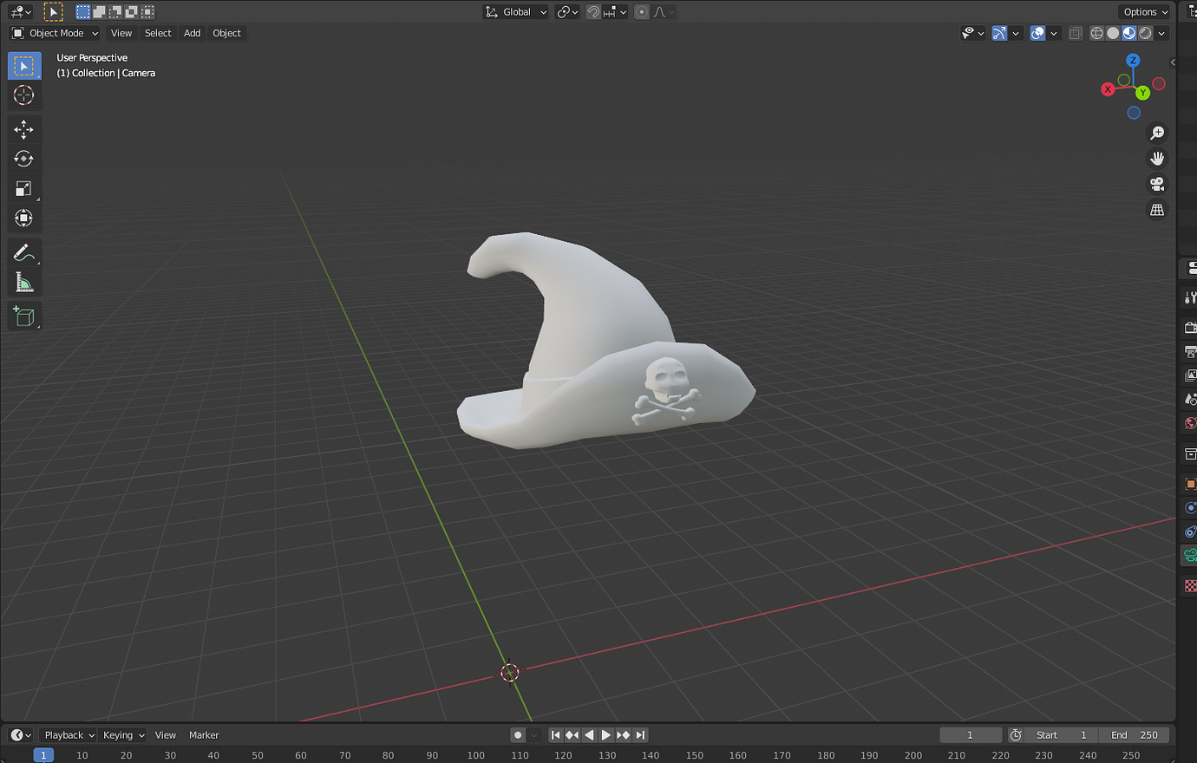Switch to solid shading

pos(1113,33)
